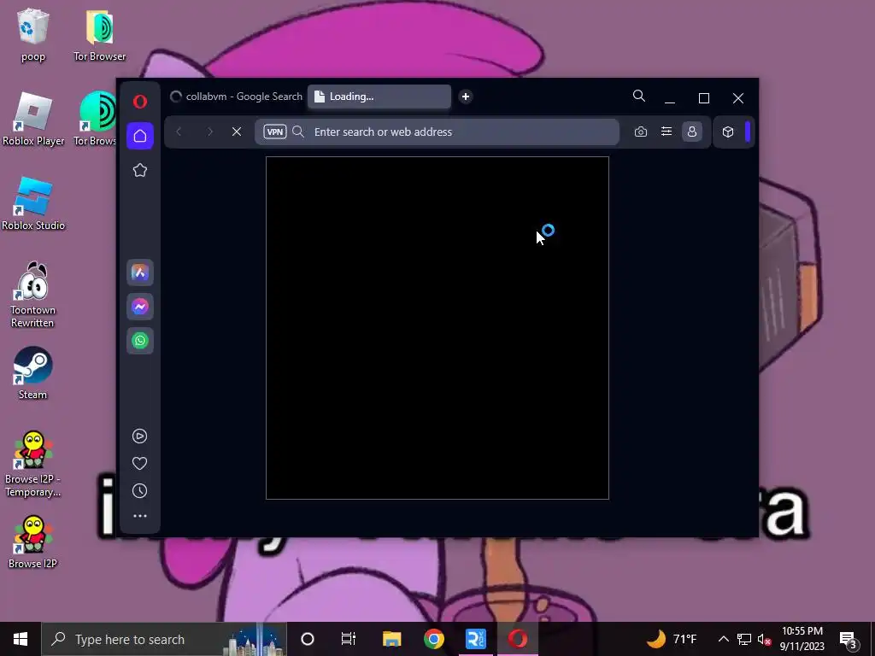Open the notification center icon
875x656 pixels.
pyautogui.click(x=849, y=640)
